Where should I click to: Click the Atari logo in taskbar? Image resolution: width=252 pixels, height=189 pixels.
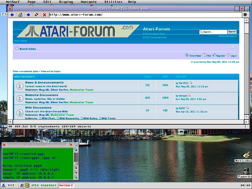4,185
